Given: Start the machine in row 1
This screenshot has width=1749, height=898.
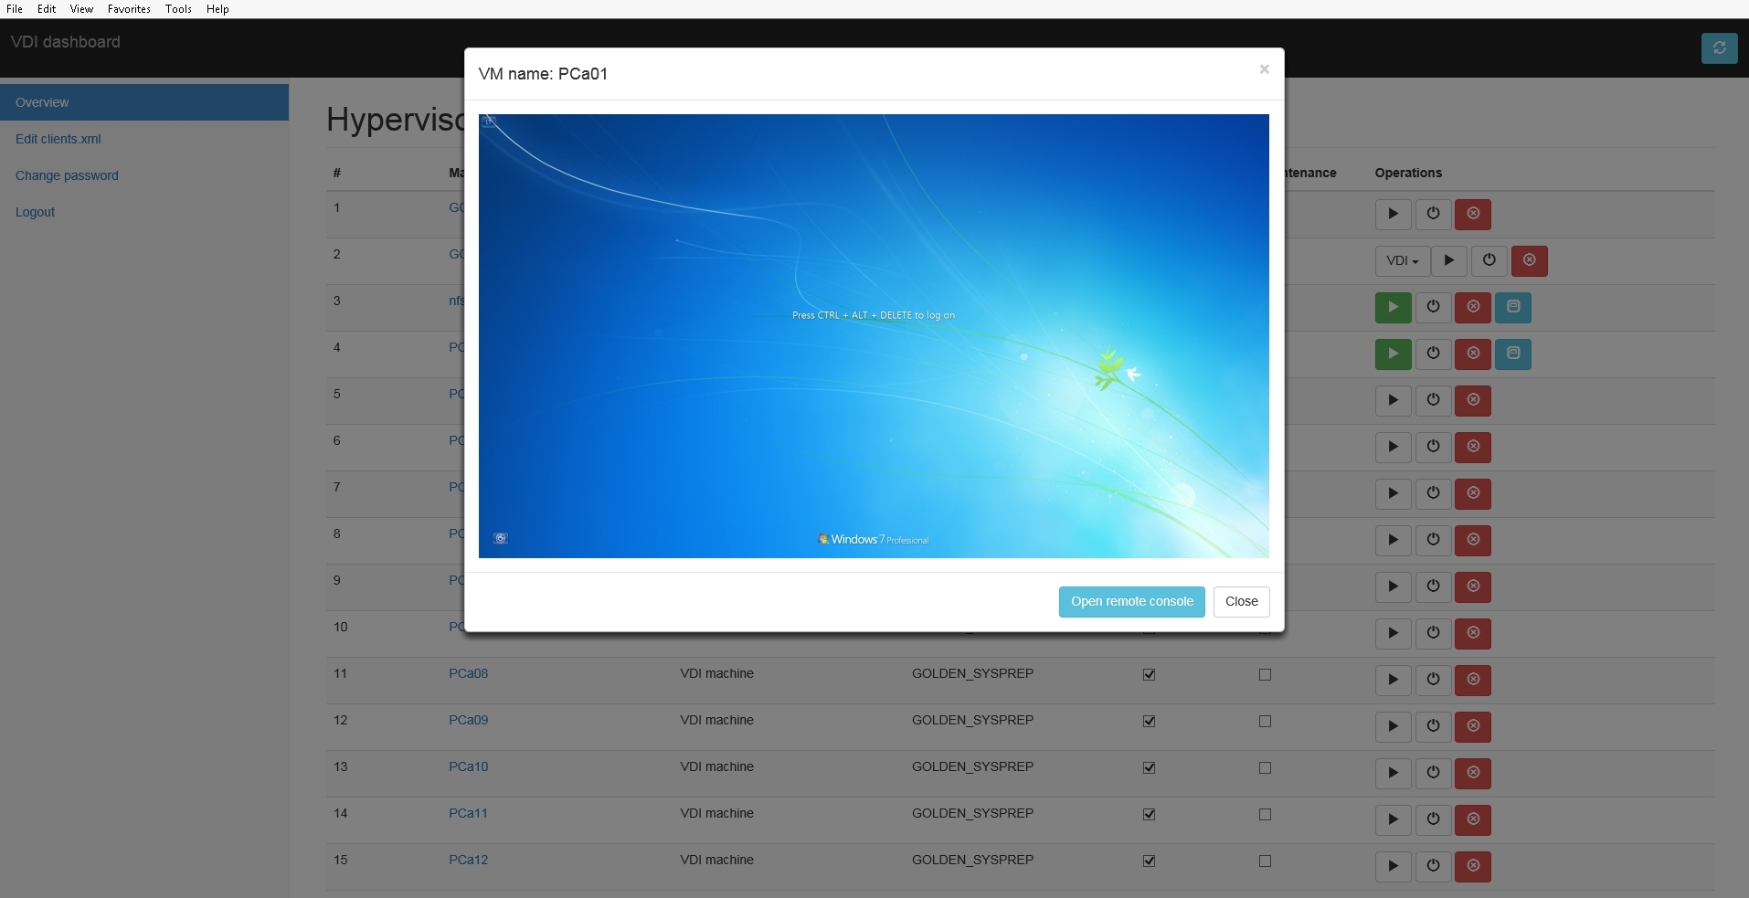Looking at the screenshot, I should pos(1393,215).
